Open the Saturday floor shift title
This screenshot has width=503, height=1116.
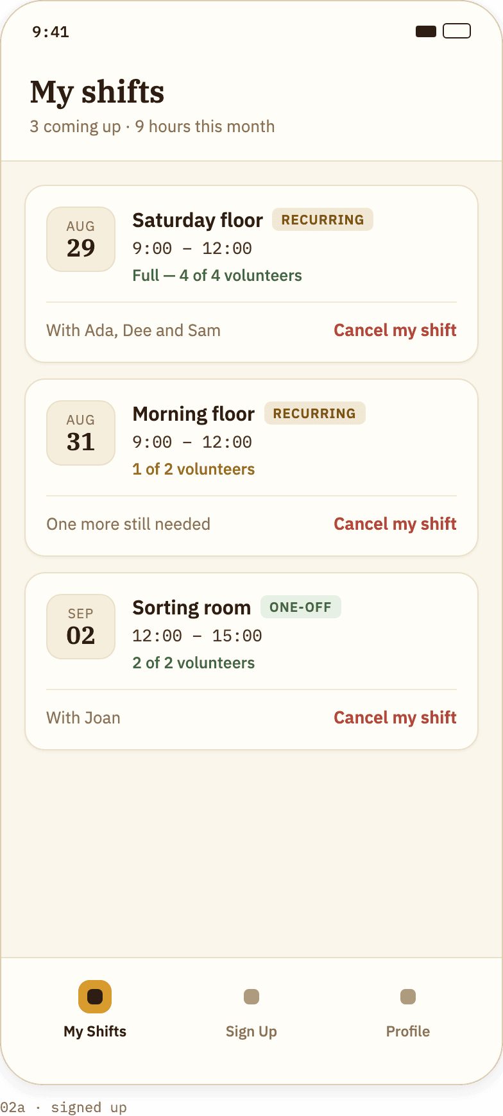point(198,221)
